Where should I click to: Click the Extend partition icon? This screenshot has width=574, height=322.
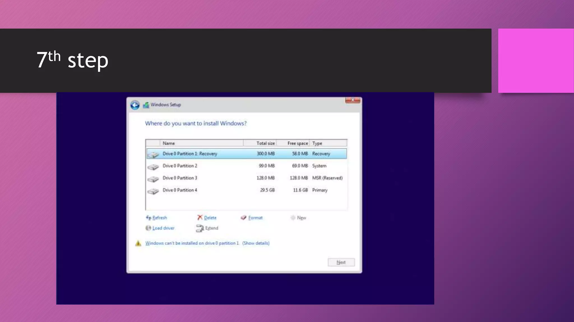[x=200, y=228]
